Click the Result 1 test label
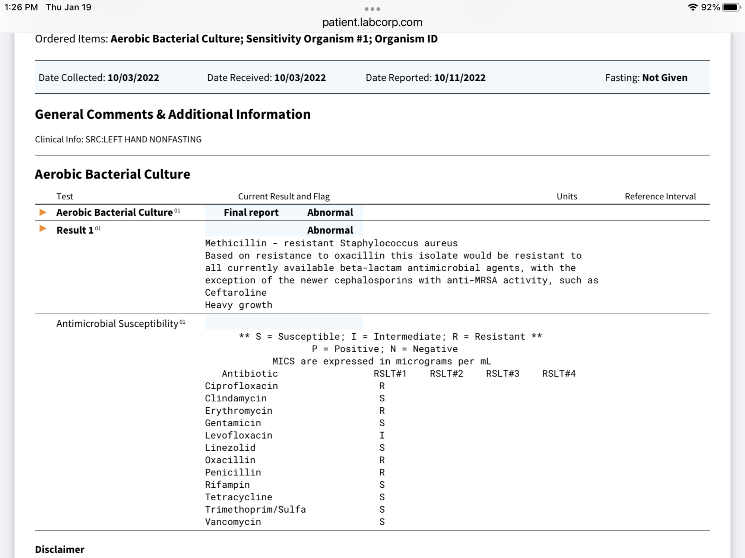The height and width of the screenshot is (558, 745). pyautogui.click(x=75, y=230)
